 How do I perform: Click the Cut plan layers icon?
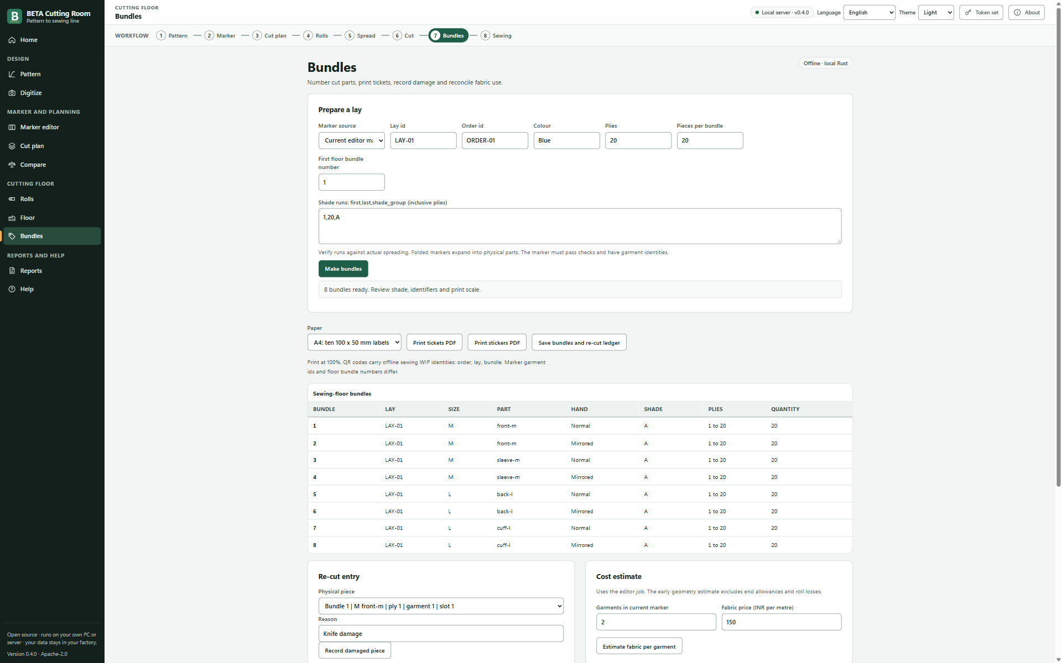coord(12,146)
